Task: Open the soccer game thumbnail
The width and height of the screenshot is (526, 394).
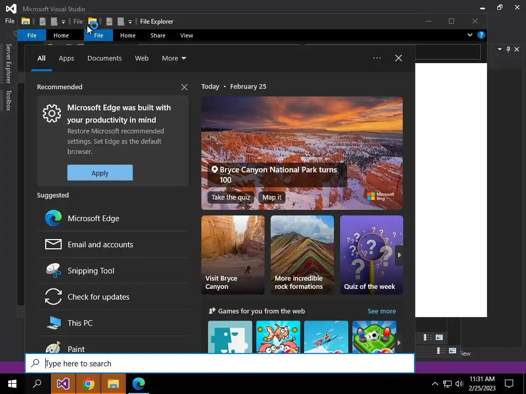Action: [x=374, y=337]
